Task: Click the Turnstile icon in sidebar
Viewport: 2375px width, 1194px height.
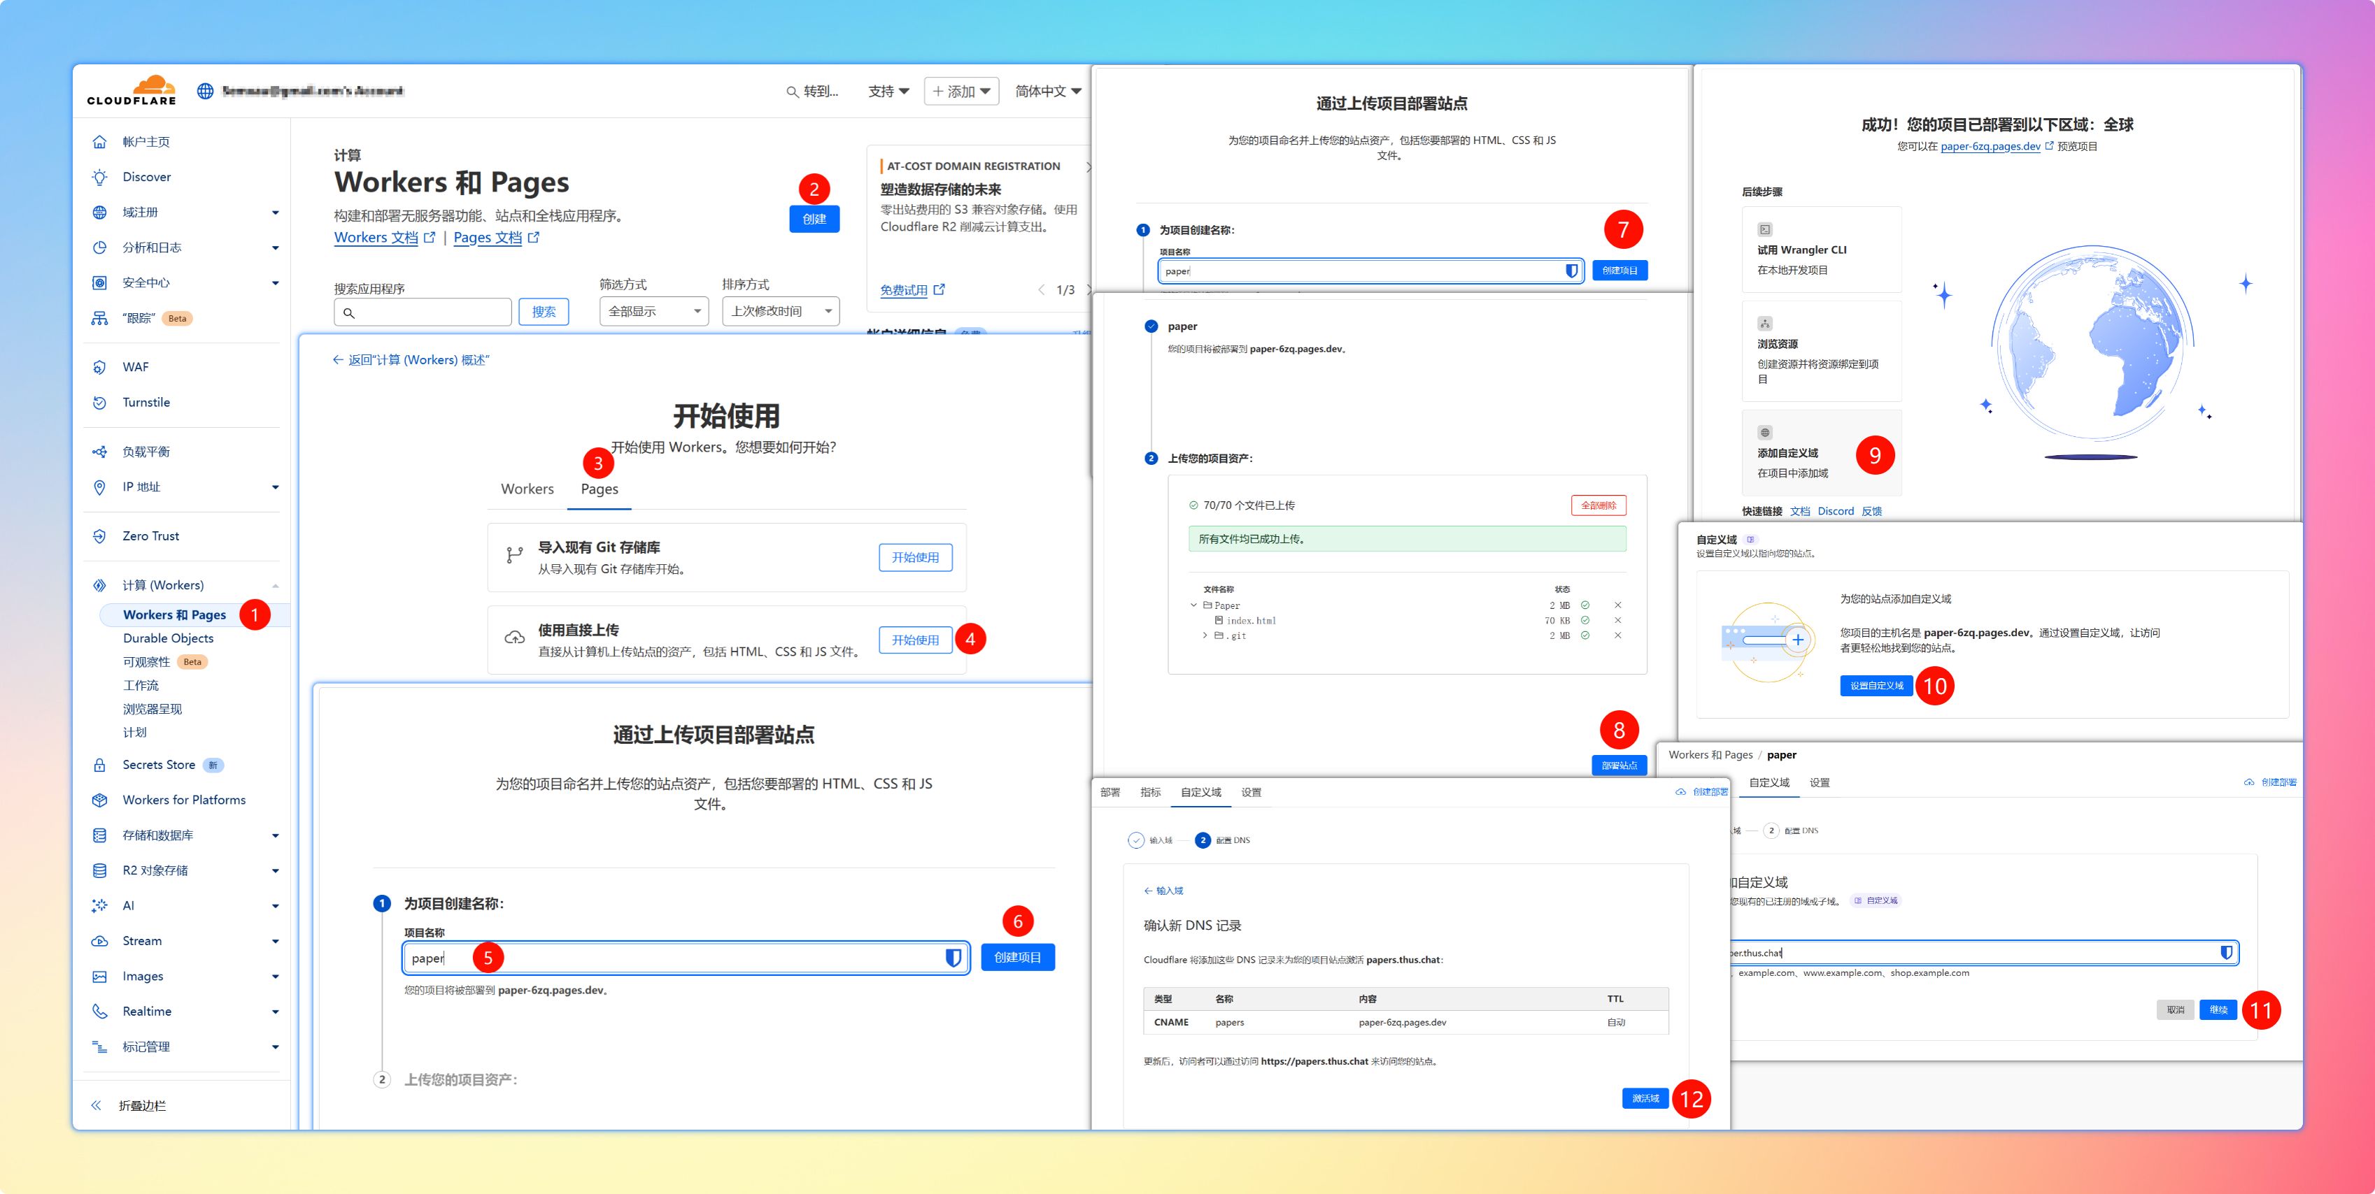Action: 99,403
